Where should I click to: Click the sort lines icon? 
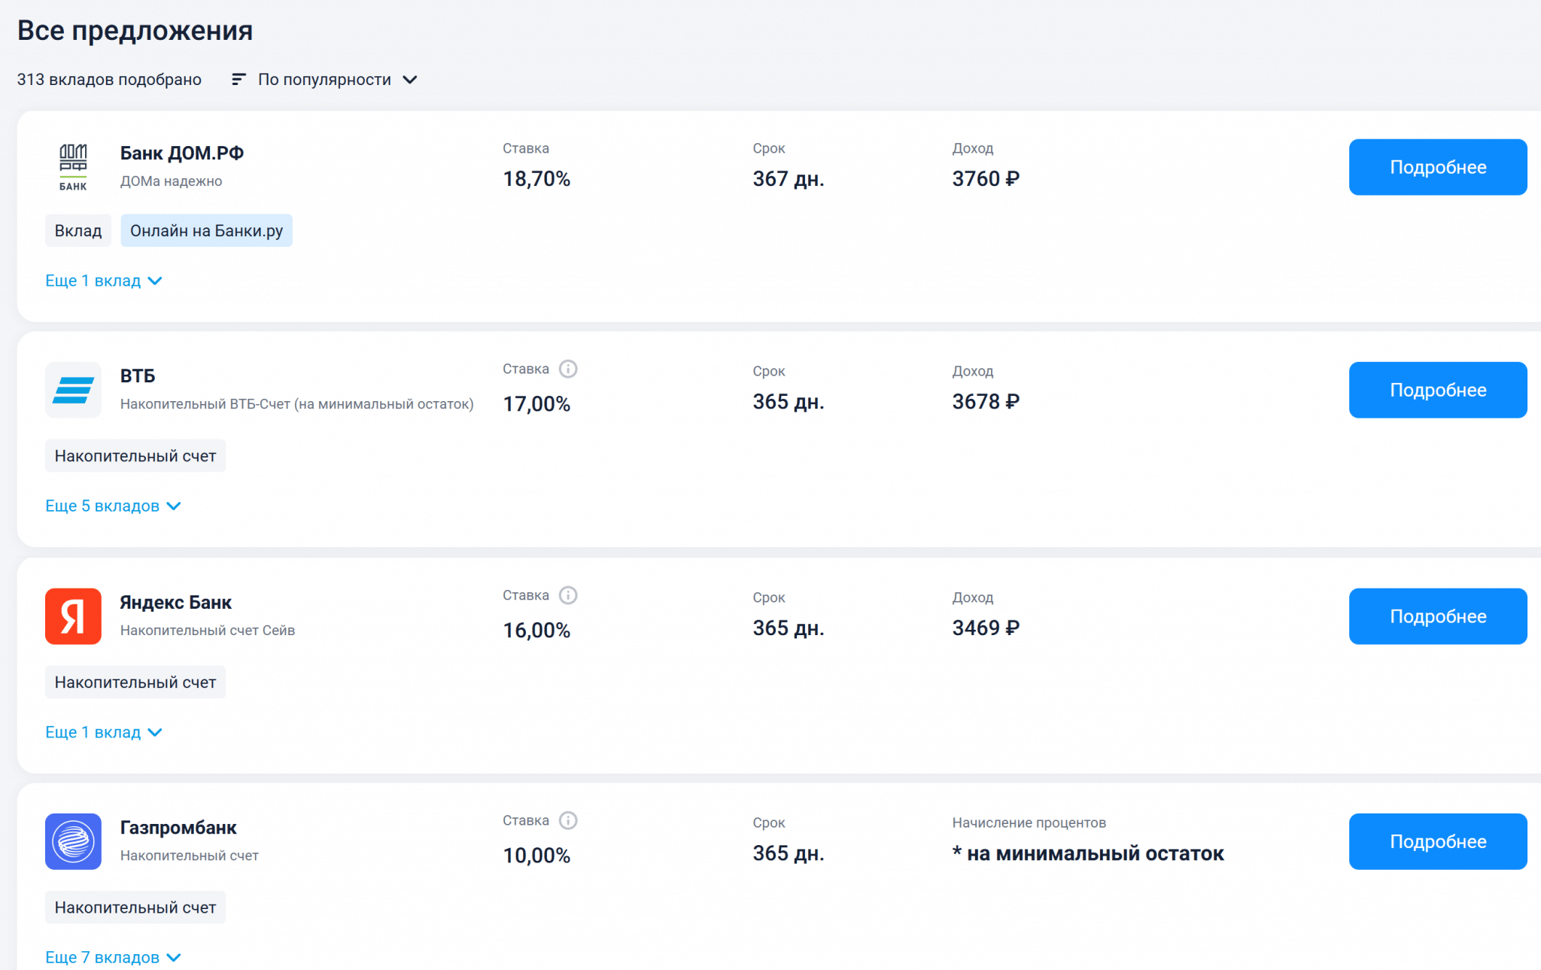click(x=239, y=80)
